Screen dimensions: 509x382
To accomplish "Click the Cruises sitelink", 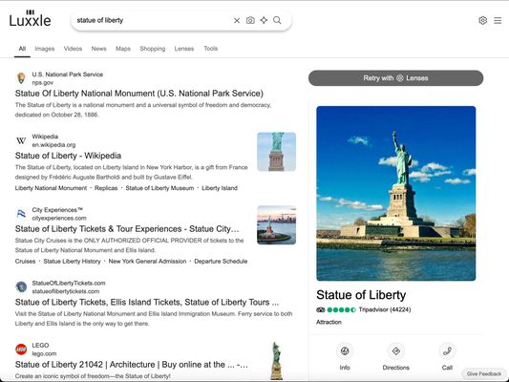I will [x=25, y=262].
